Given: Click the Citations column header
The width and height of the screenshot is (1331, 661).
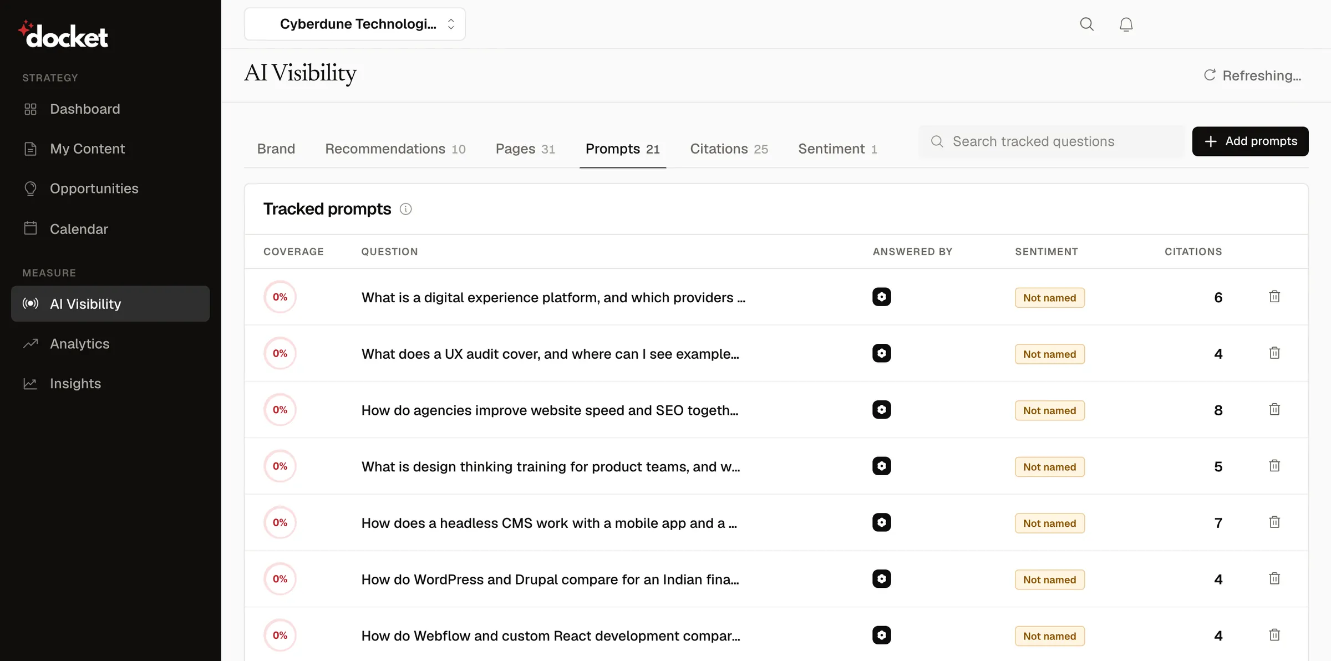Looking at the screenshot, I should (1193, 252).
